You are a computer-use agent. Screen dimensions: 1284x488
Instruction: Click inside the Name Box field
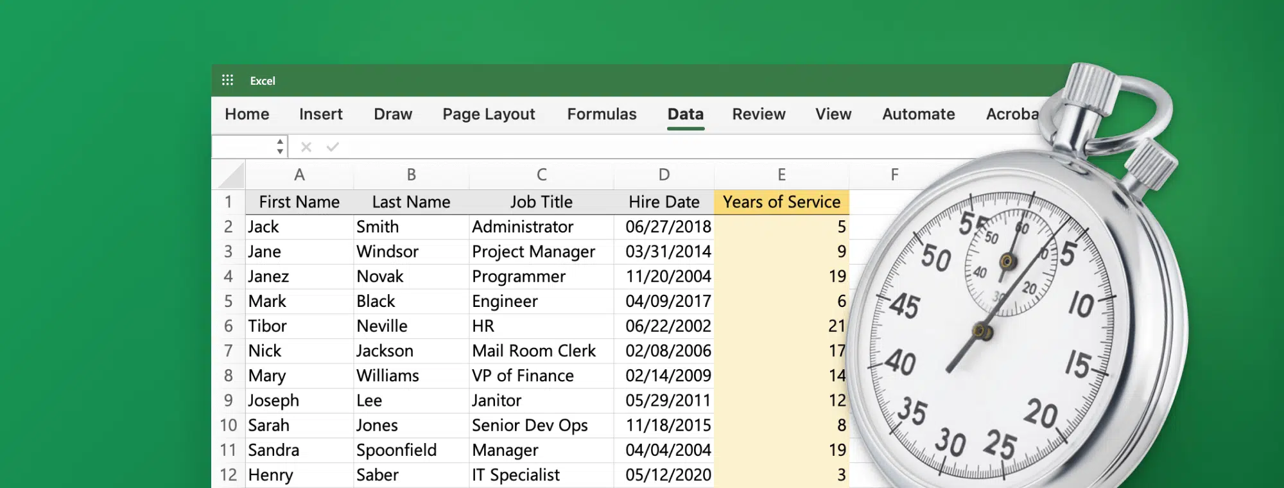click(x=244, y=146)
